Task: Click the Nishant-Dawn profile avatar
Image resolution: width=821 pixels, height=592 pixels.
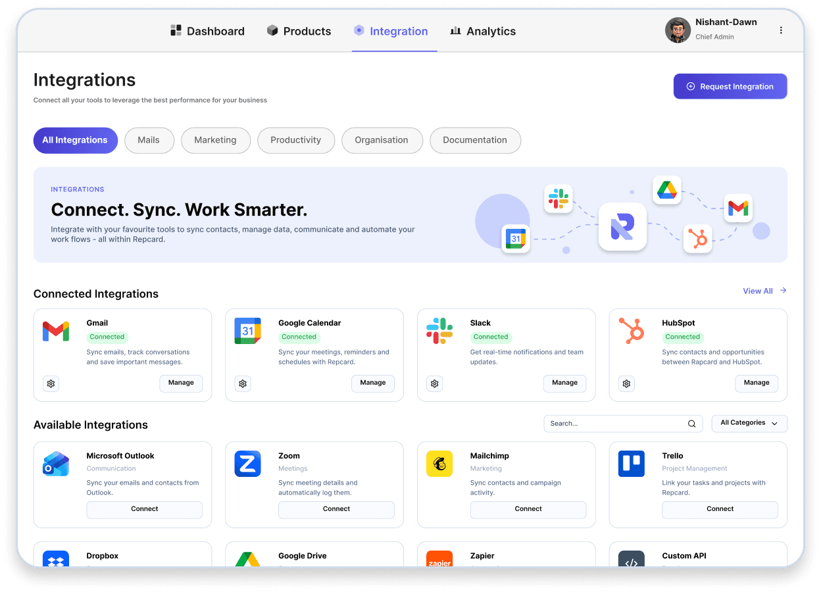Action: pos(678,30)
